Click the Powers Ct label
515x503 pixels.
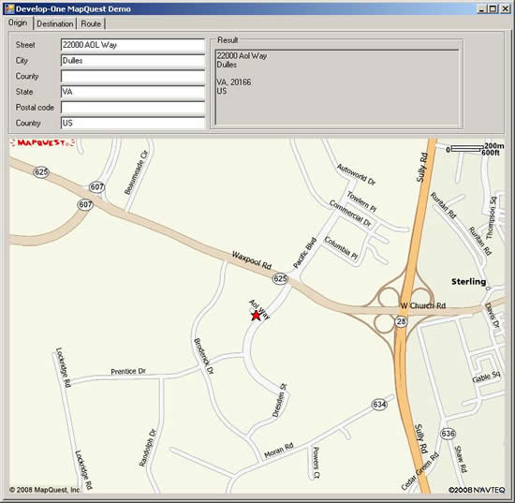[x=316, y=463]
